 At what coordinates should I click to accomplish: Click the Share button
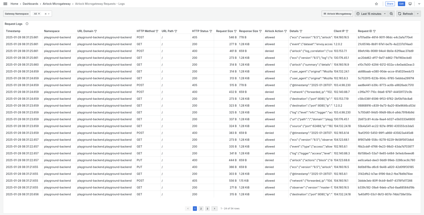[x=390, y=4]
